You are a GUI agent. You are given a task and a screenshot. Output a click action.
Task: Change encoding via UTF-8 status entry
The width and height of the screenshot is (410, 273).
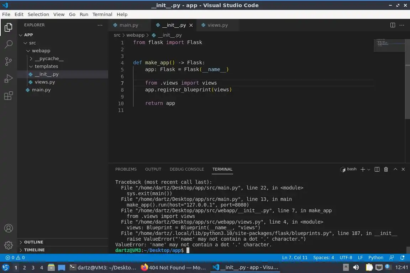[x=346, y=258]
